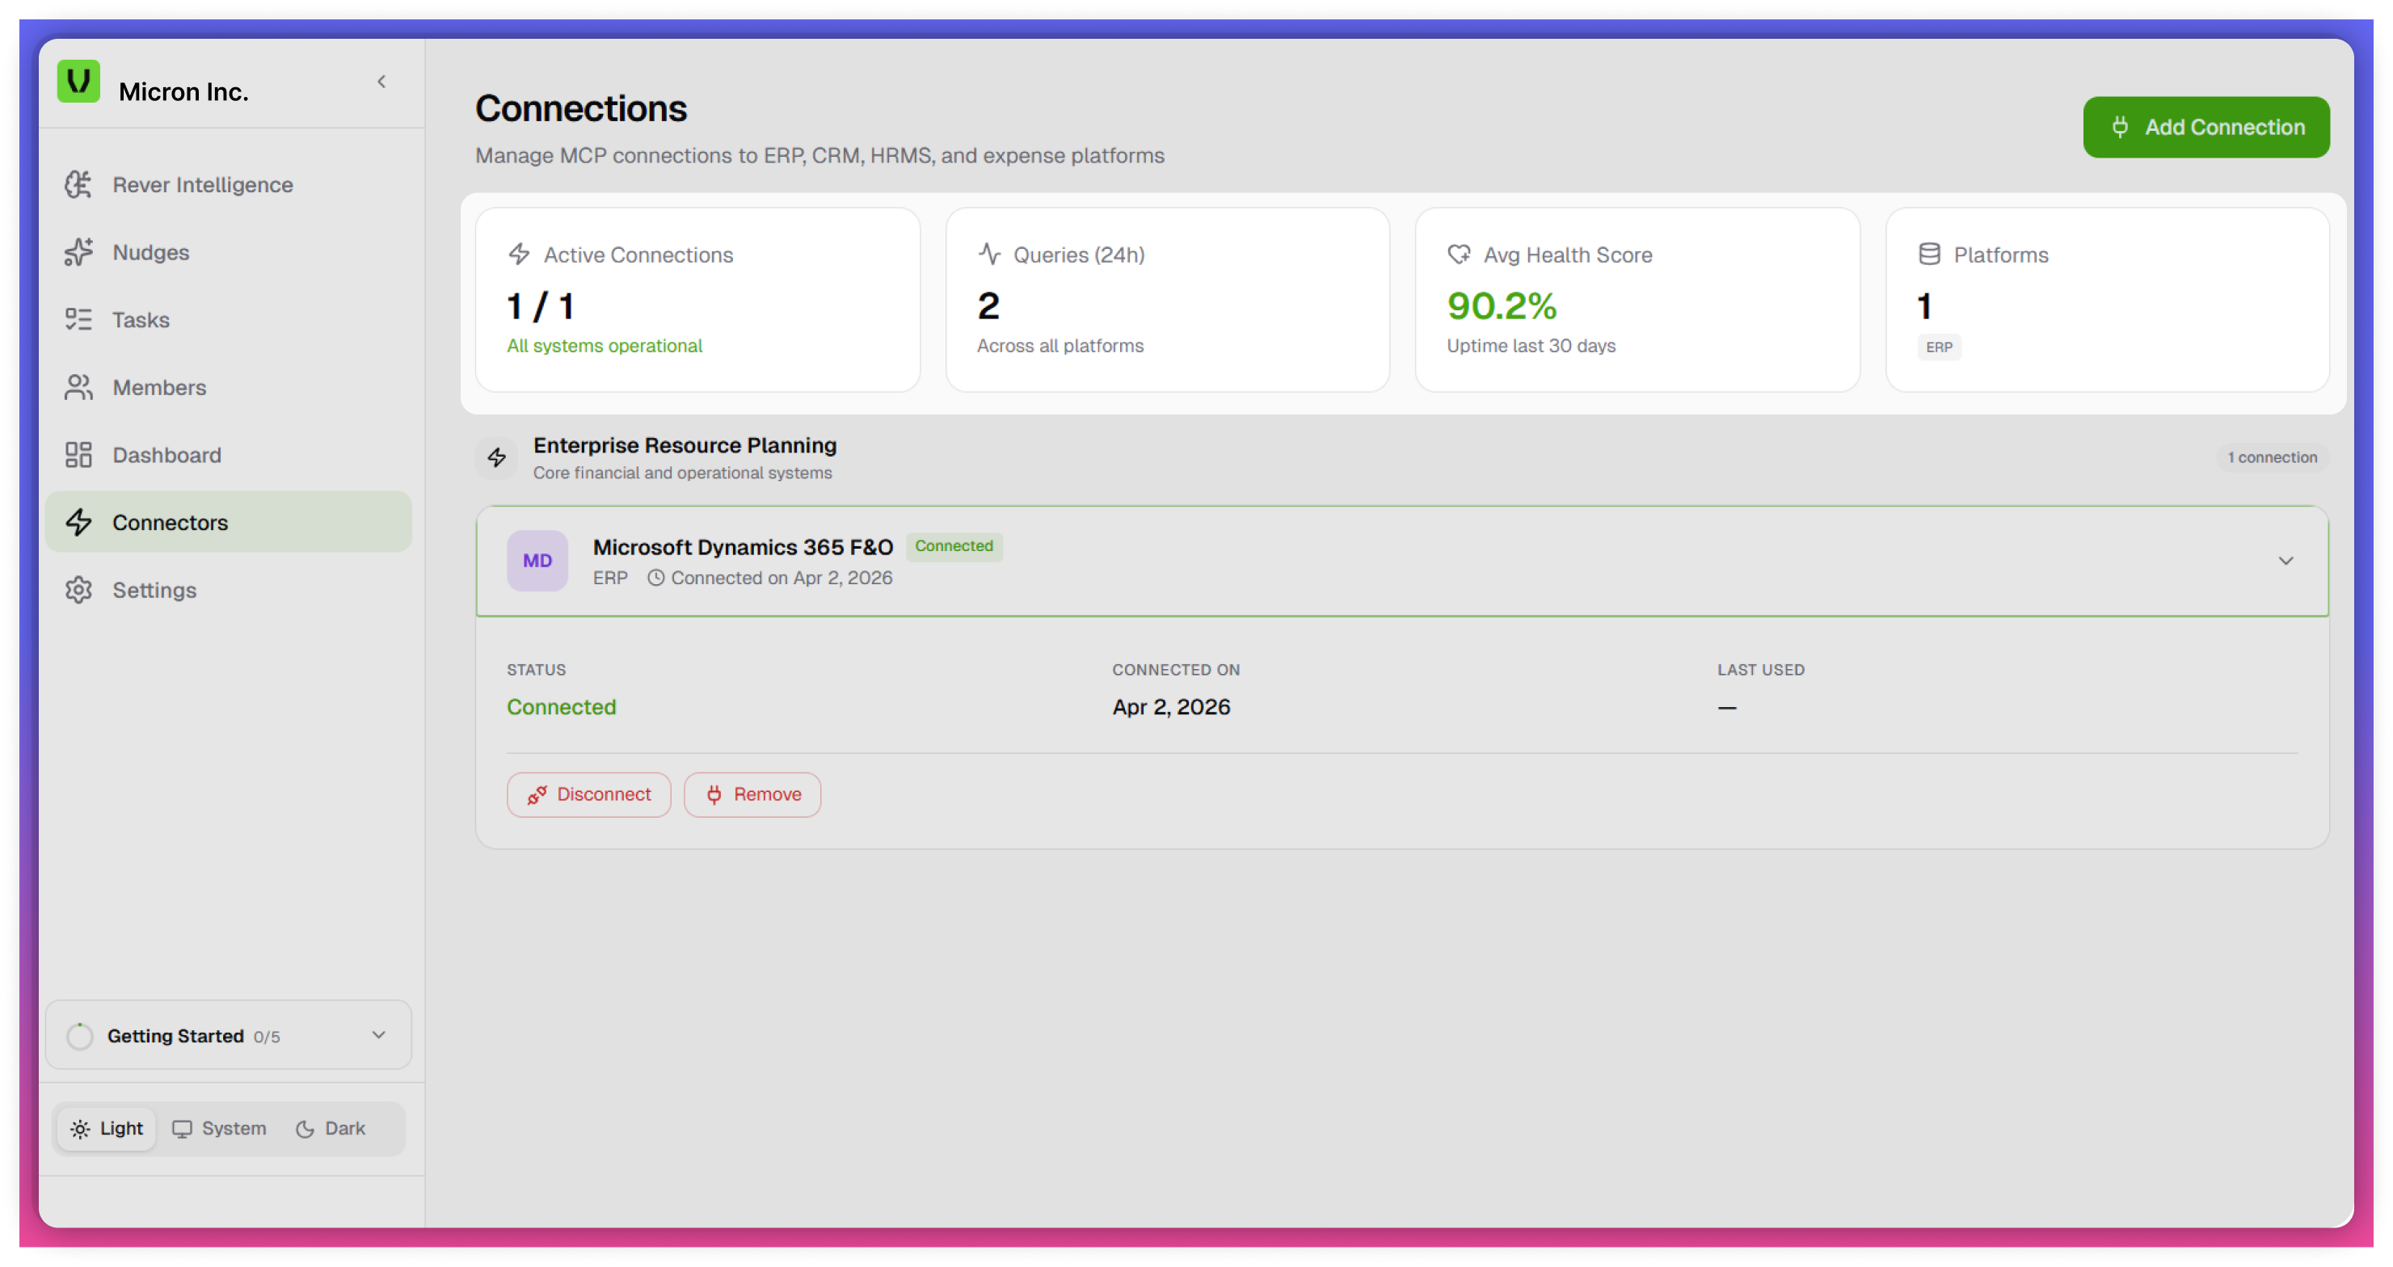Collapse the Microsoft Dynamics 365 connection row
Viewport: 2393px width, 1267px height.
pyautogui.click(x=2286, y=560)
